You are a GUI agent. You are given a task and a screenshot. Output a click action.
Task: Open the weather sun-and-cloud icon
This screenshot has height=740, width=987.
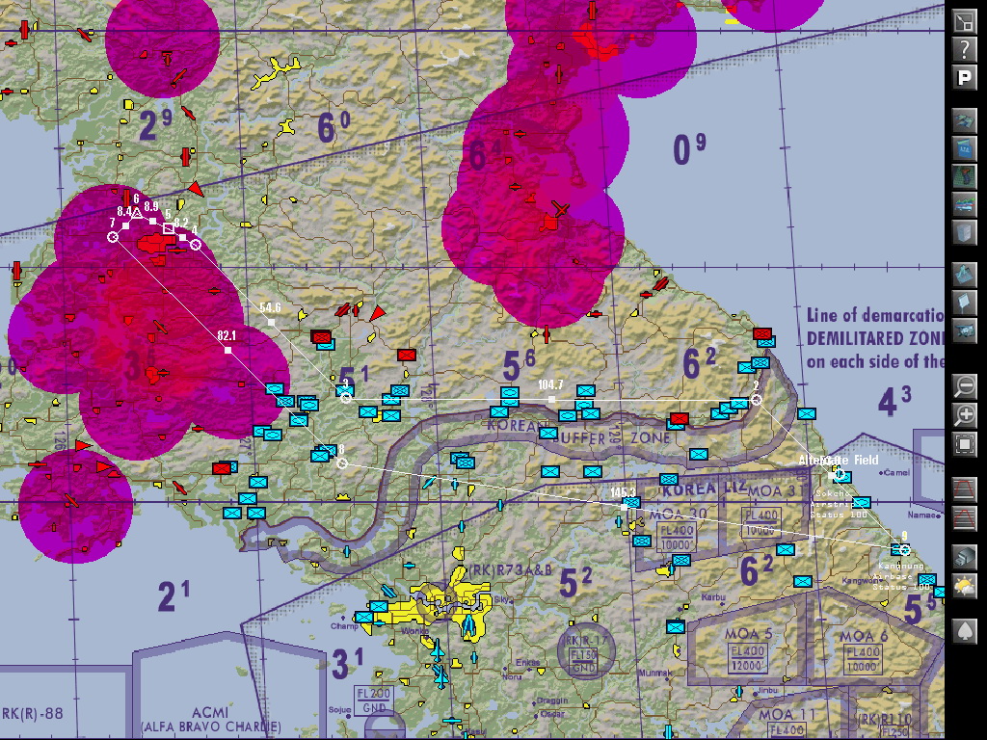pyautogui.click(x=965, y=585)
